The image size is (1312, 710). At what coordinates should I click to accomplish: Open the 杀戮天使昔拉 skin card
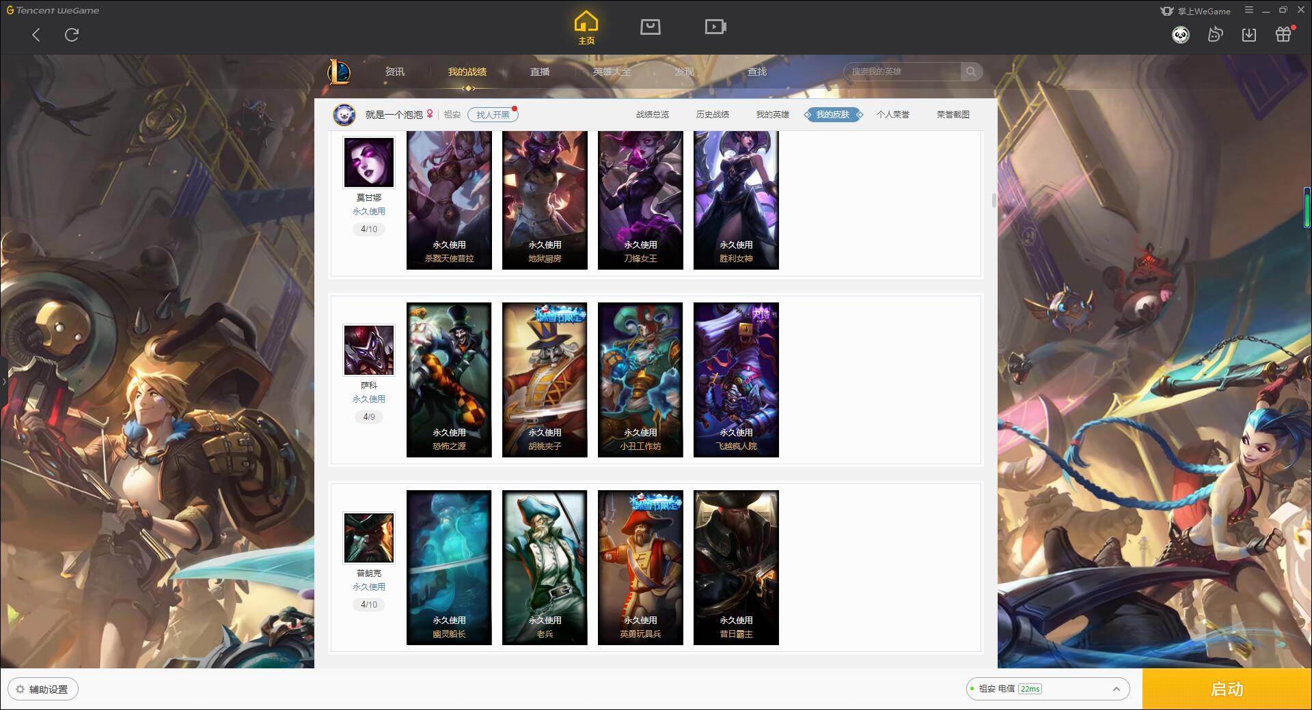[x=449, y=200]
